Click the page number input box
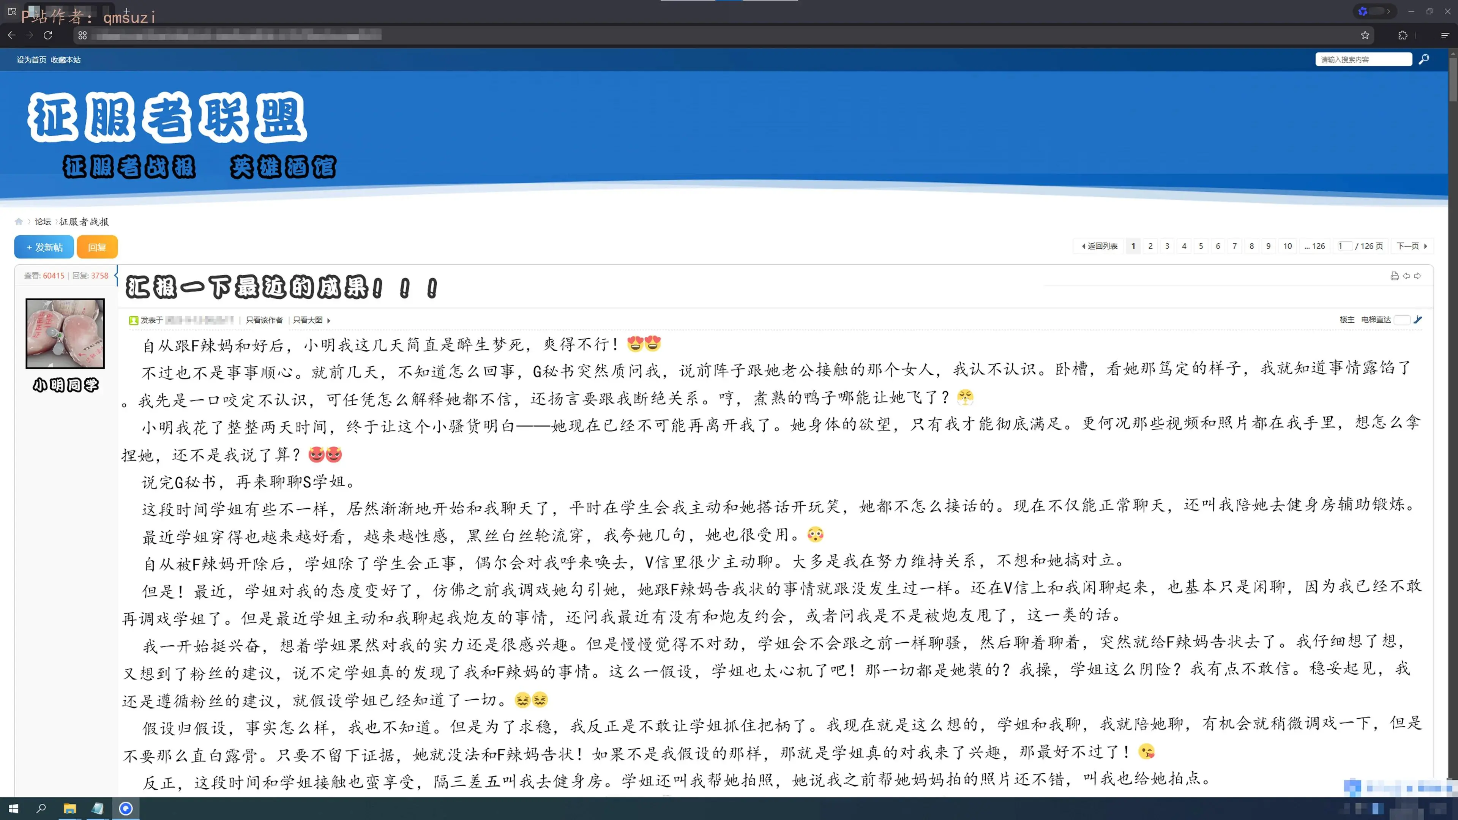This screenshot has height=820, width=1458. click(1345, 246)
